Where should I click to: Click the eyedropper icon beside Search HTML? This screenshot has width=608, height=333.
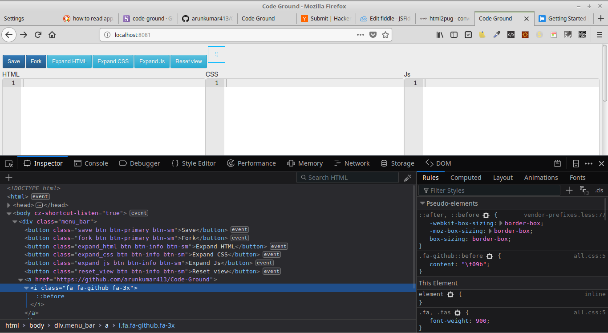407,178
